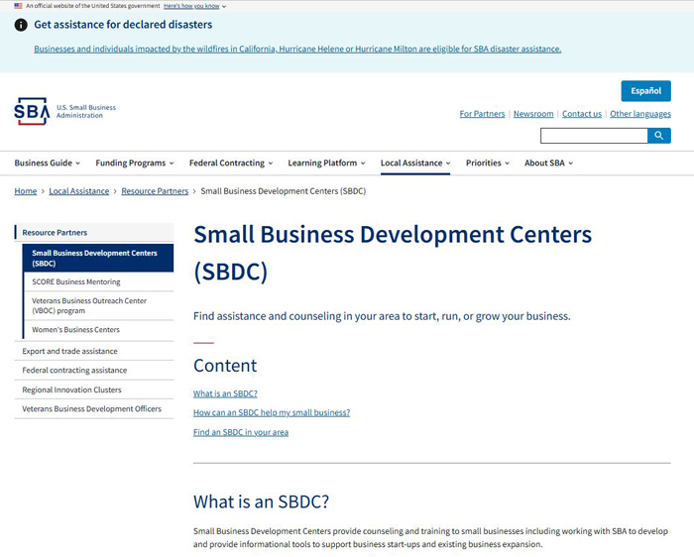The width and height of the screenshot is (694, 557).
Task: Select Veterans Business Outreach Center program
Action: point(99,305)
